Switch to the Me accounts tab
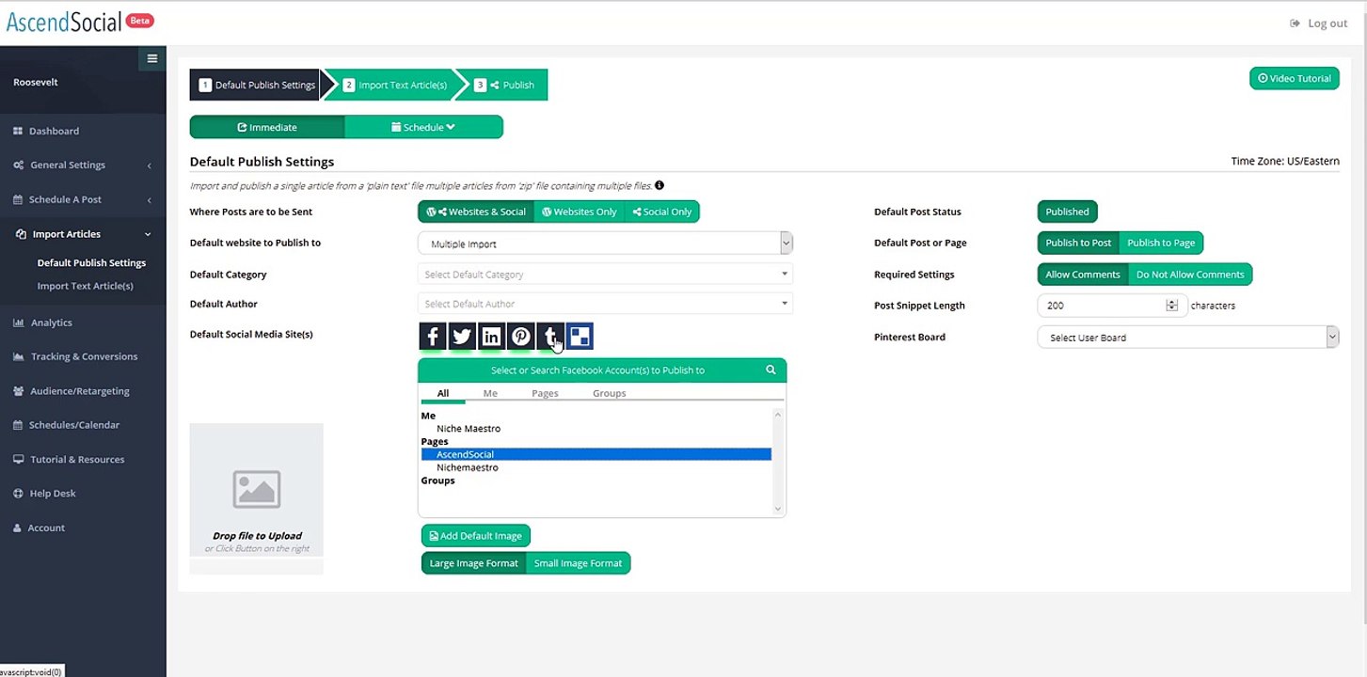The image size is (1367, 677). [x=490, y=393]
